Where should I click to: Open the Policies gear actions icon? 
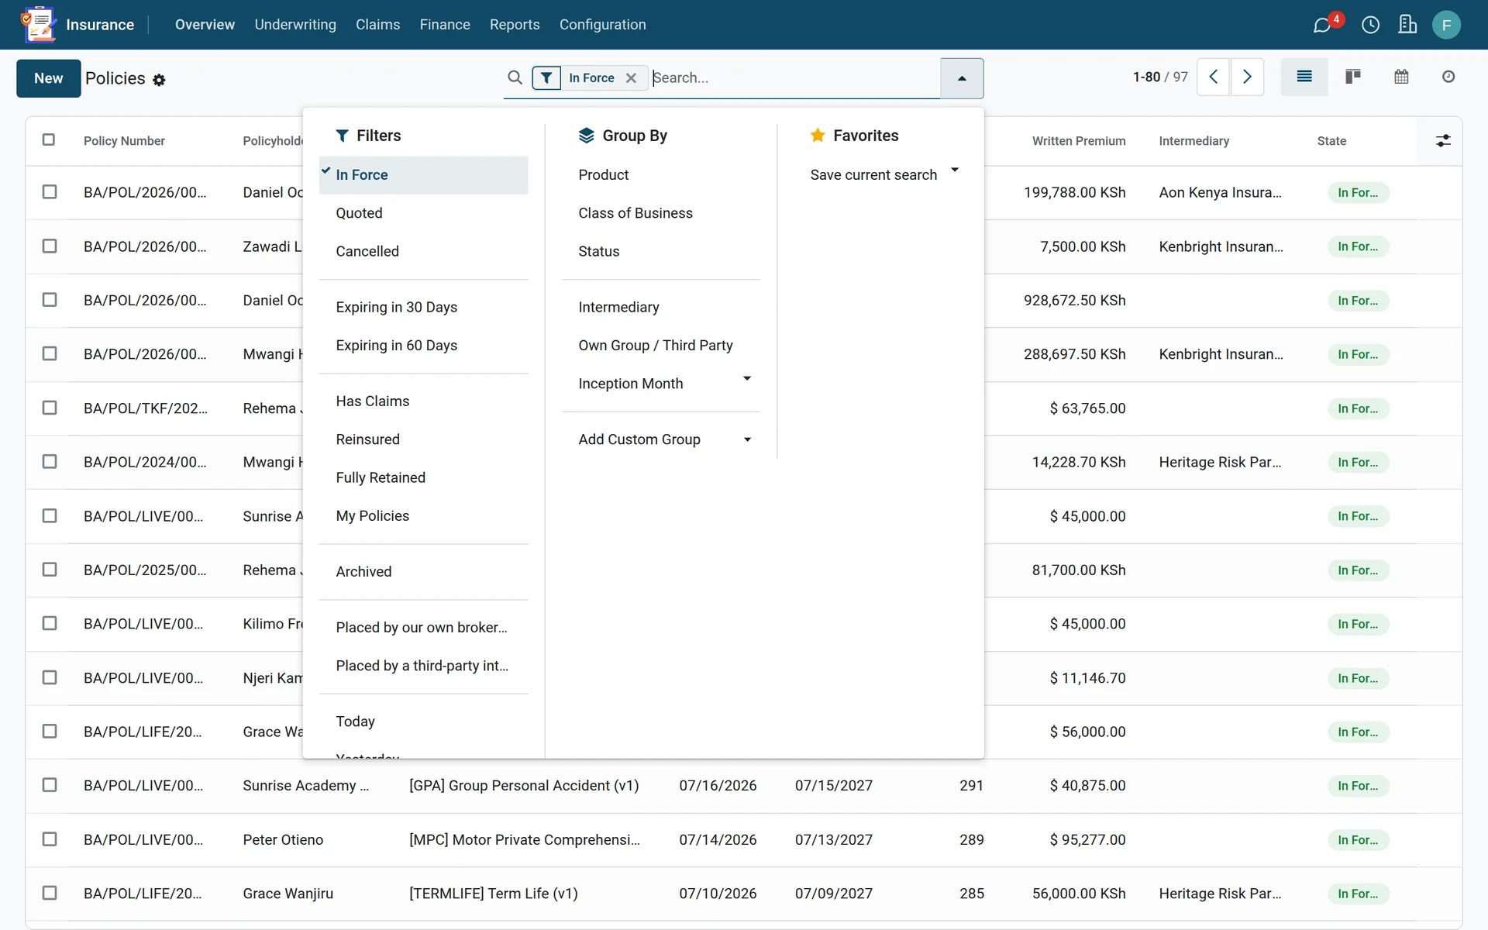click(x=159, y=80)
